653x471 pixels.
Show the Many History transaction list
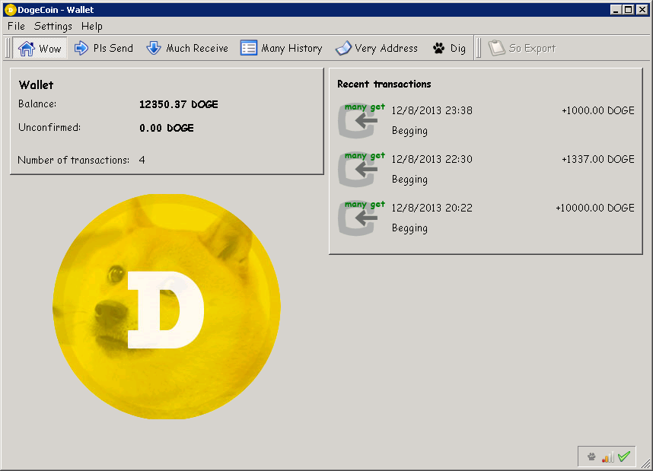[x=282, y=48]
